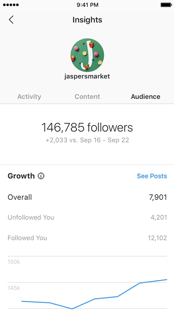Tap the jaspersmarket username
Image resolution: width=174 pixels, height=311 pixels.
(87, 76)
